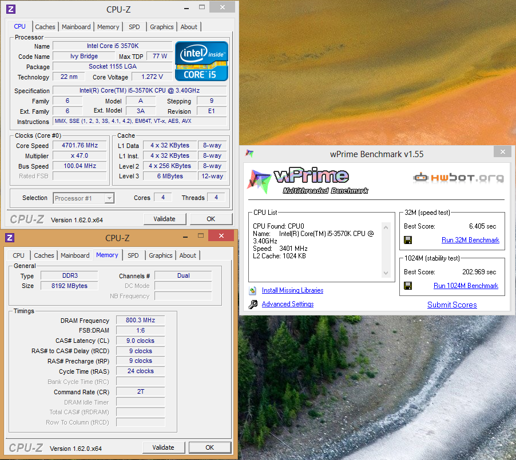Switch to CPU tab in bottom CPU-Z window

tap(18, 255)
